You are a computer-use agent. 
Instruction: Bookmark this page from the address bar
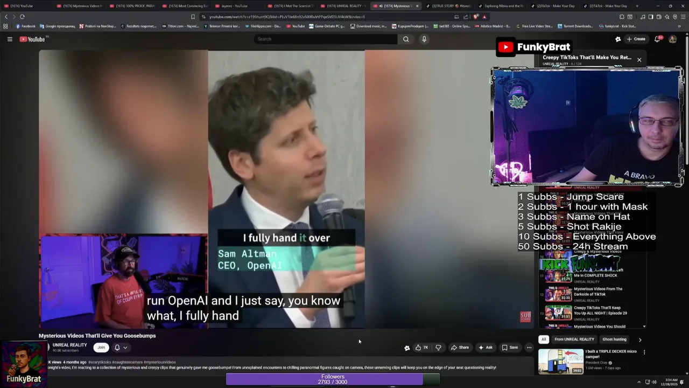(x=193, y=17)
